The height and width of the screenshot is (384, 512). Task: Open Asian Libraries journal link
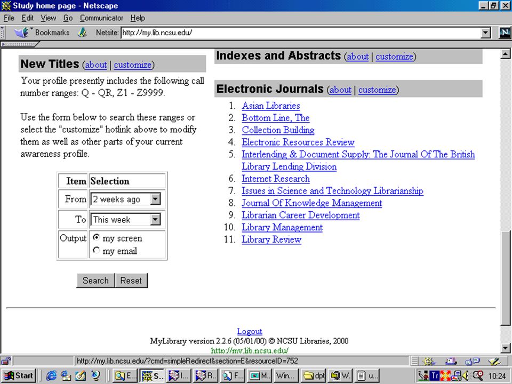pos(271,106)
